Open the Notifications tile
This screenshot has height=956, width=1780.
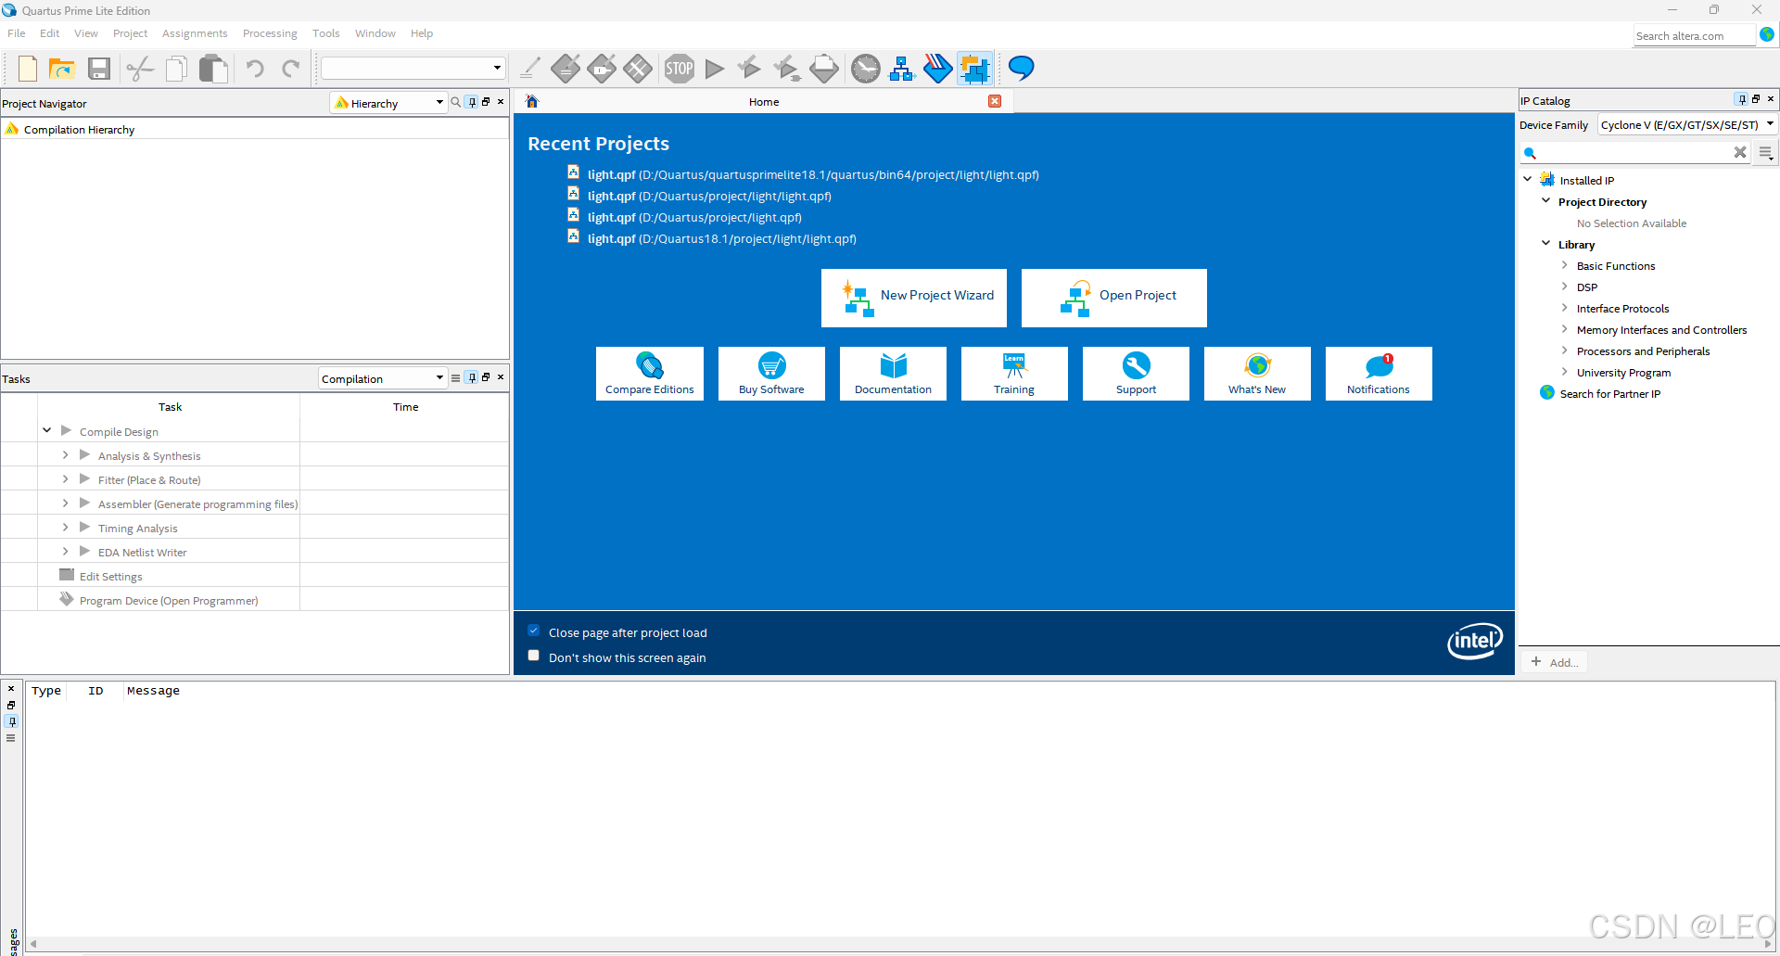pyautogui.click(x=1379, y=374)
